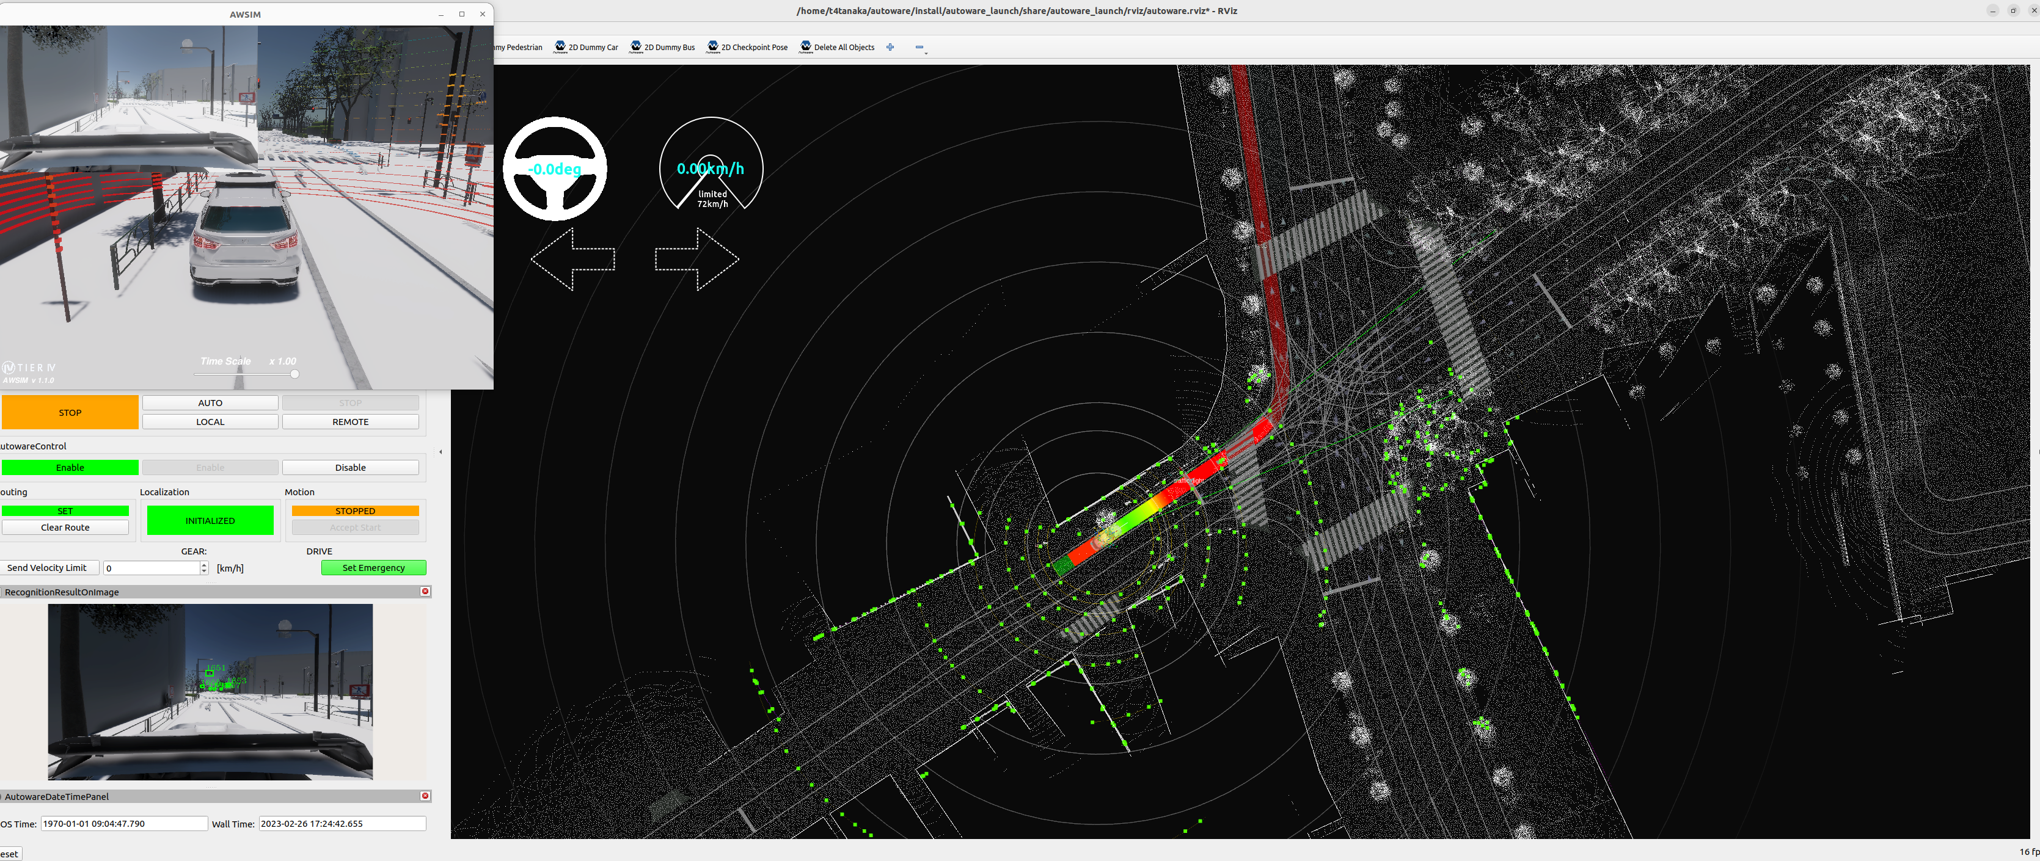Click the Send Velocity Limit button
Screen dimensions: 2040x861
point(48,567)
